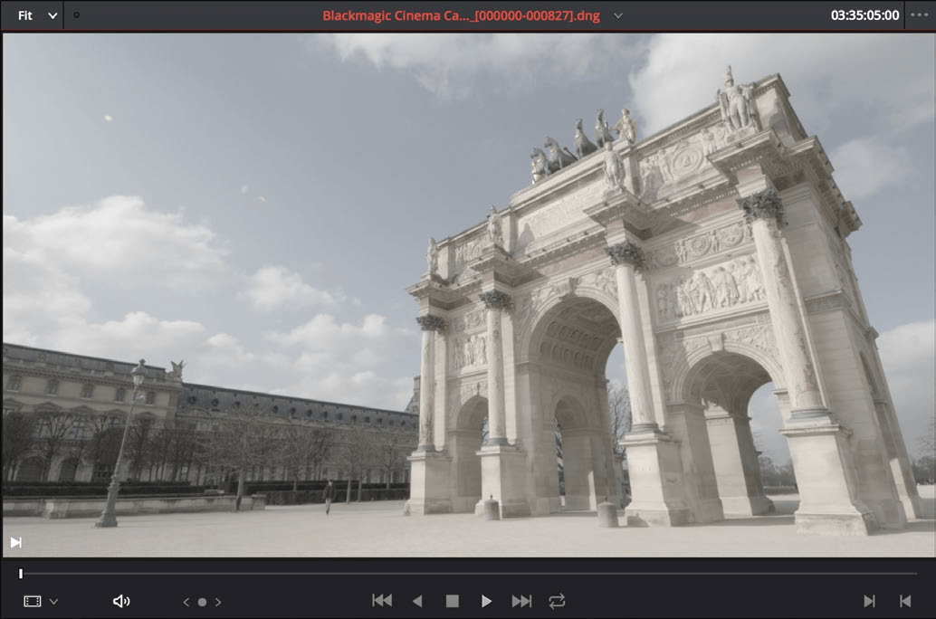Set the Mark In point
This screenshot has height=619, width=936.
(x=869, y=601)
